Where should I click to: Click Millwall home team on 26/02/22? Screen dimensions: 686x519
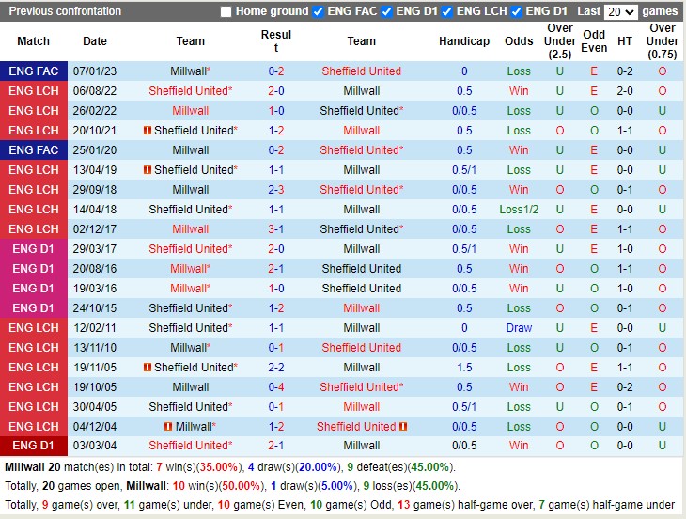191,111
